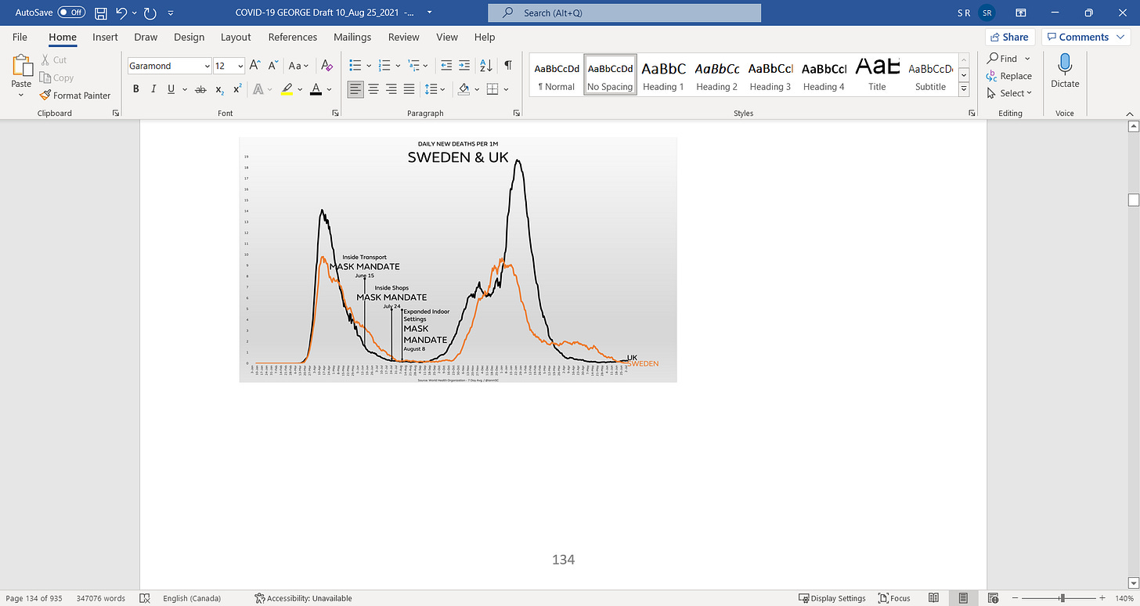Increase font size with grow icon

click(256, 66)
